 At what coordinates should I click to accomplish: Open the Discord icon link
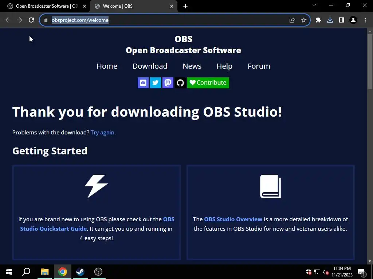[x=143, y=83]
